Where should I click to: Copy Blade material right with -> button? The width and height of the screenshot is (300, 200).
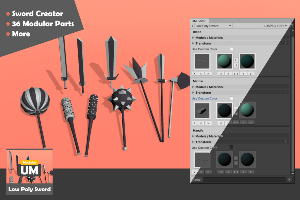236,65
